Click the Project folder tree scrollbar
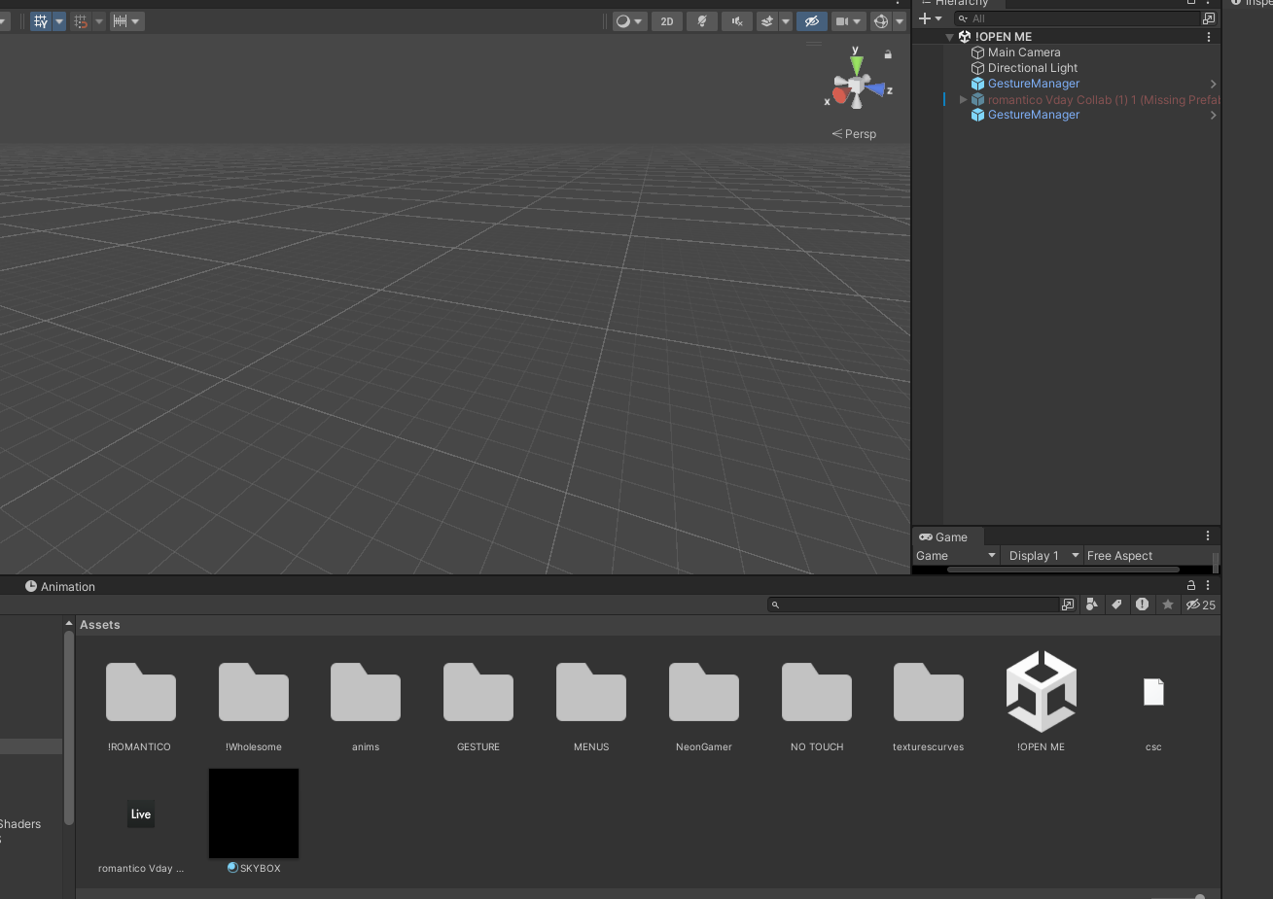This screenshot has width=1273, height=899. coord(69,728)
